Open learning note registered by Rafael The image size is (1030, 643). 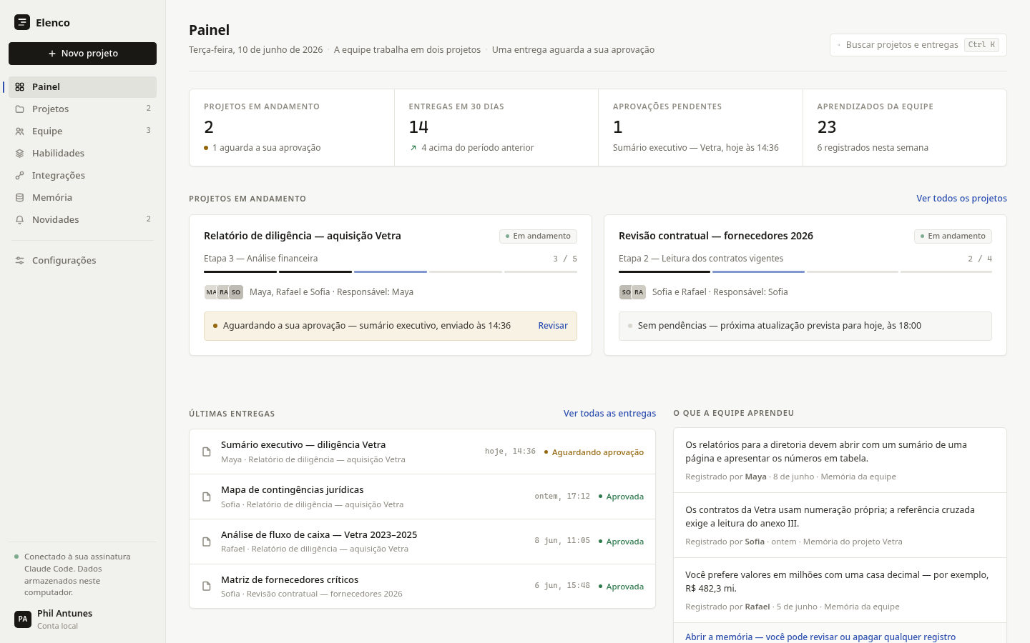click(x=840, y=590)
